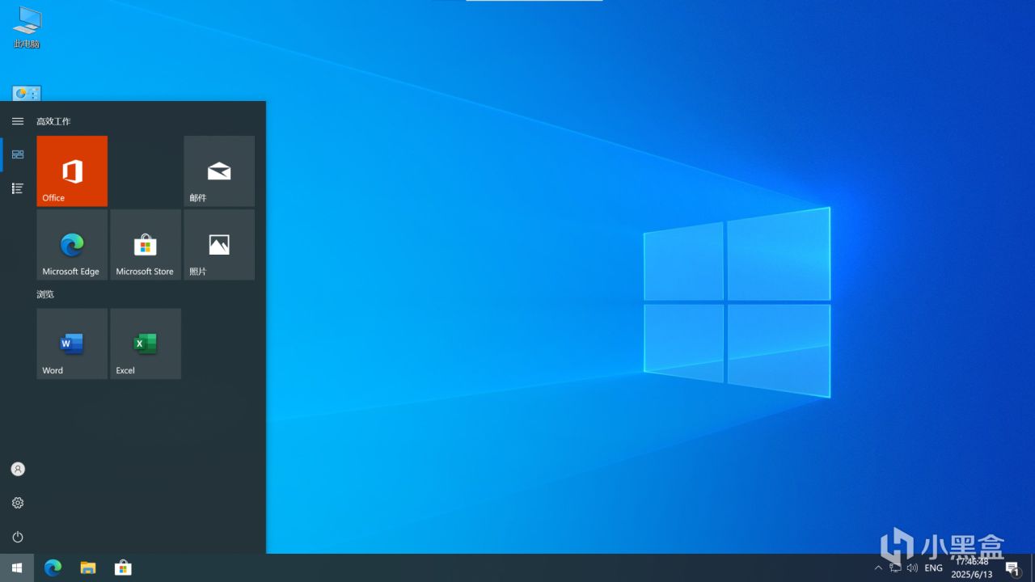Launch the Word tile
The height and width of the screenshot is (582, 1035).
(x=72, y=344)
